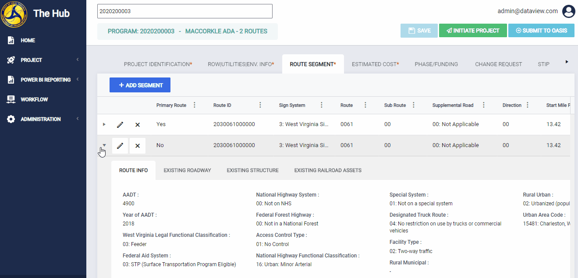The width and height of the screenshot is (578, 278).
Task: Open Existing Structure sub-tab
Action: pos(253,170)
